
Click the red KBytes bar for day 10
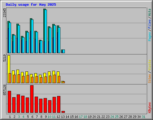coord(50,106)
